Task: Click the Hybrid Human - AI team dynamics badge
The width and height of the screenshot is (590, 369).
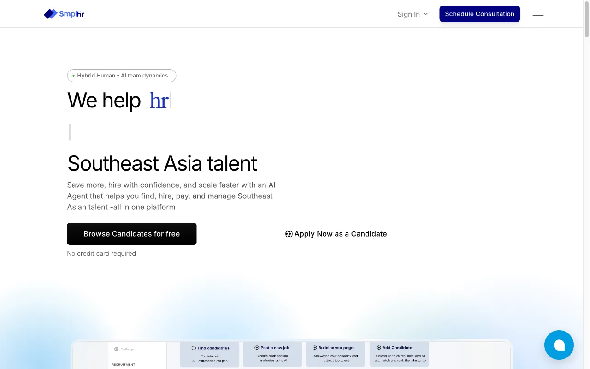Action: click(x=122, y=76)
